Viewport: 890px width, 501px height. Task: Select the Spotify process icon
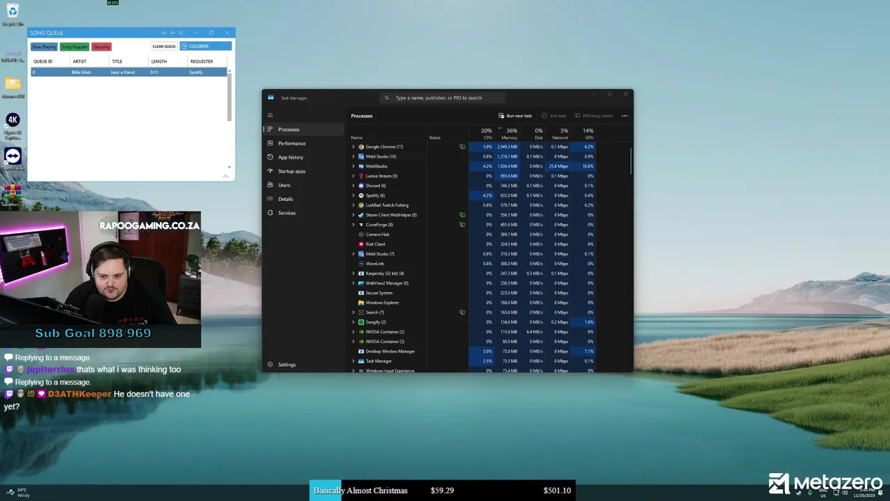(x=361, y=196)
